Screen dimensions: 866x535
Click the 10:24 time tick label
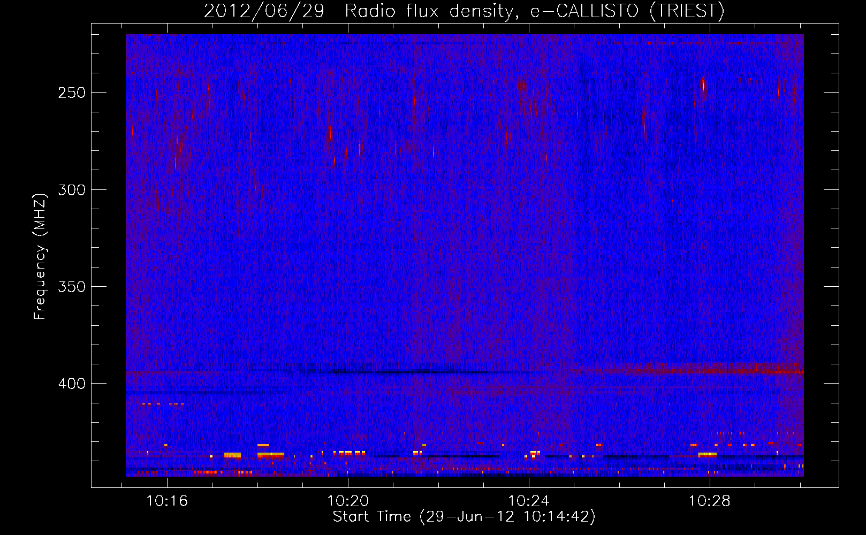click(x=529, y=501)
